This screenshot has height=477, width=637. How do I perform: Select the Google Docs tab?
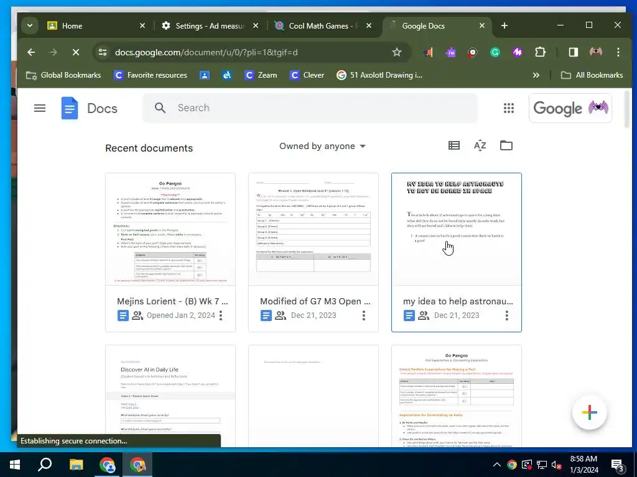point(437,25)
